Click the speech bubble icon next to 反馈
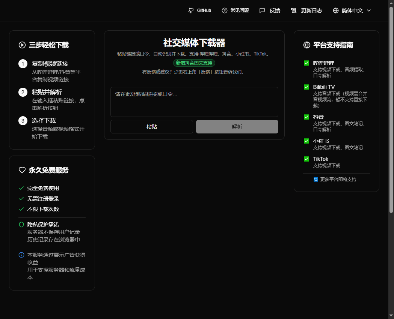The width and height of the screenshot is (394, 319). click(x=262, y=10)
